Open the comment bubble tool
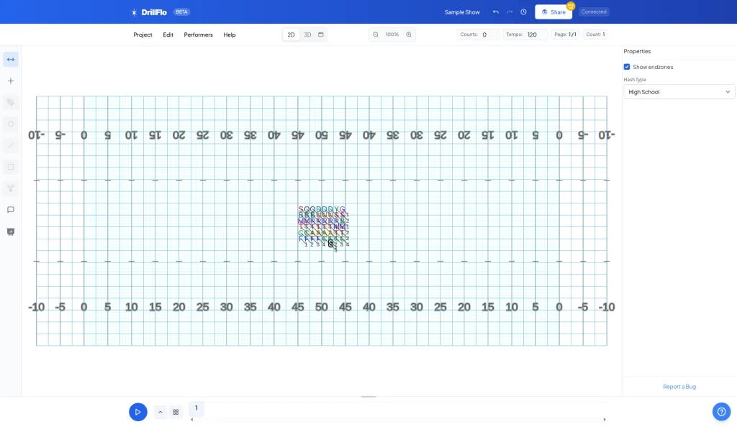Viewport: 737px width, 427px height. 10,210
